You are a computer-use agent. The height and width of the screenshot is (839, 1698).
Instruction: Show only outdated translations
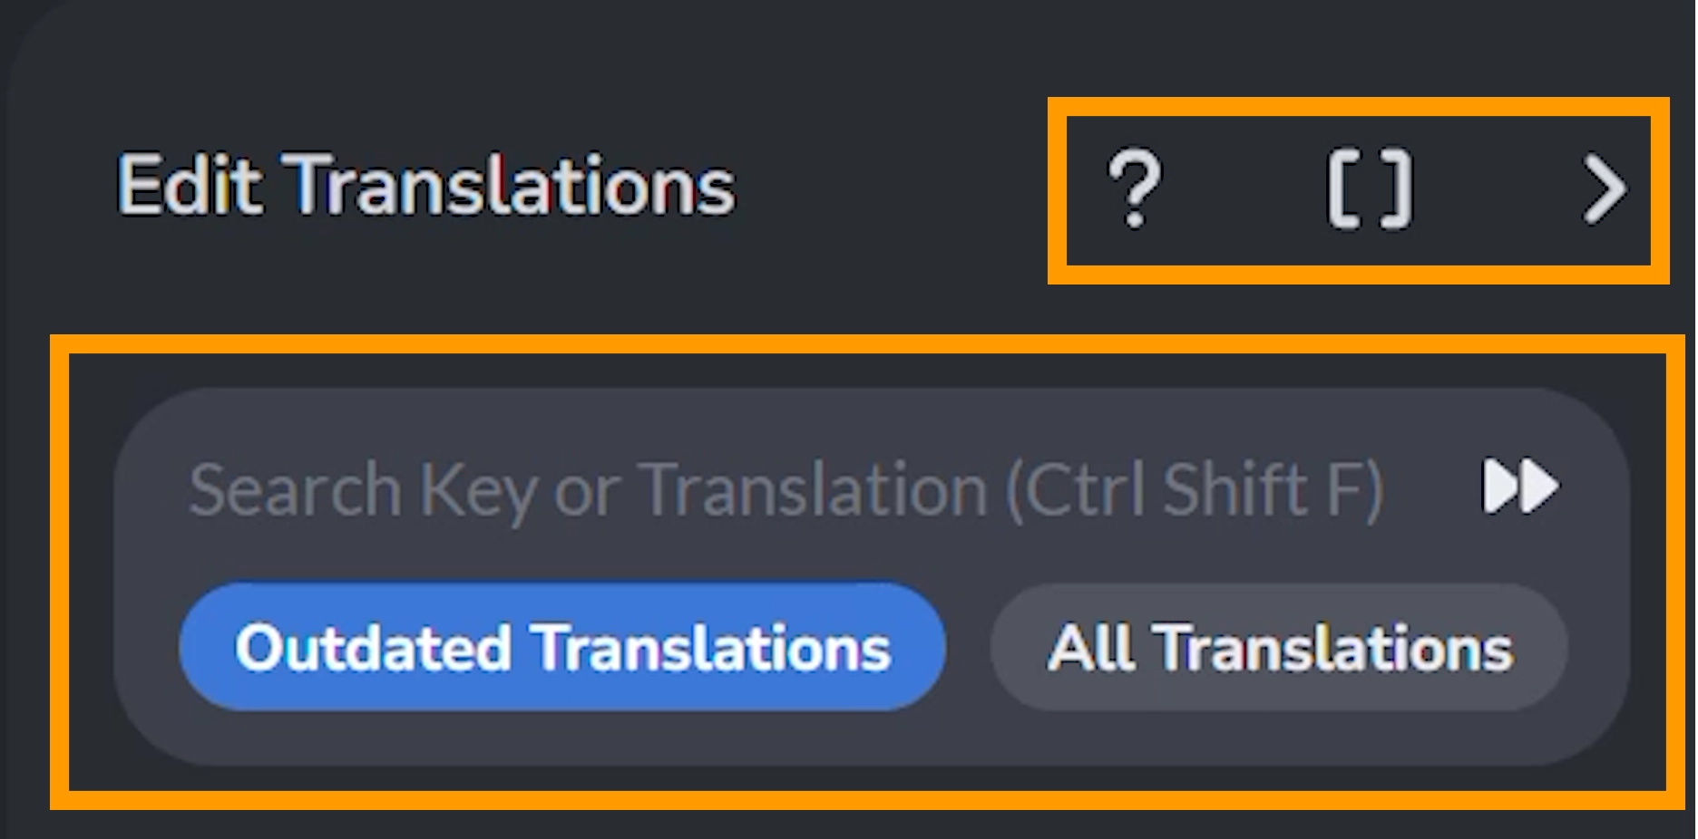tap(562, 647)
